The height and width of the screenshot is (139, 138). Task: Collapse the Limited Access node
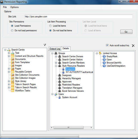coord(97,53)
